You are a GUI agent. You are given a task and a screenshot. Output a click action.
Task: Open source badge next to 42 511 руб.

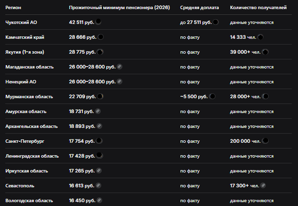click(x=98, y=22)
